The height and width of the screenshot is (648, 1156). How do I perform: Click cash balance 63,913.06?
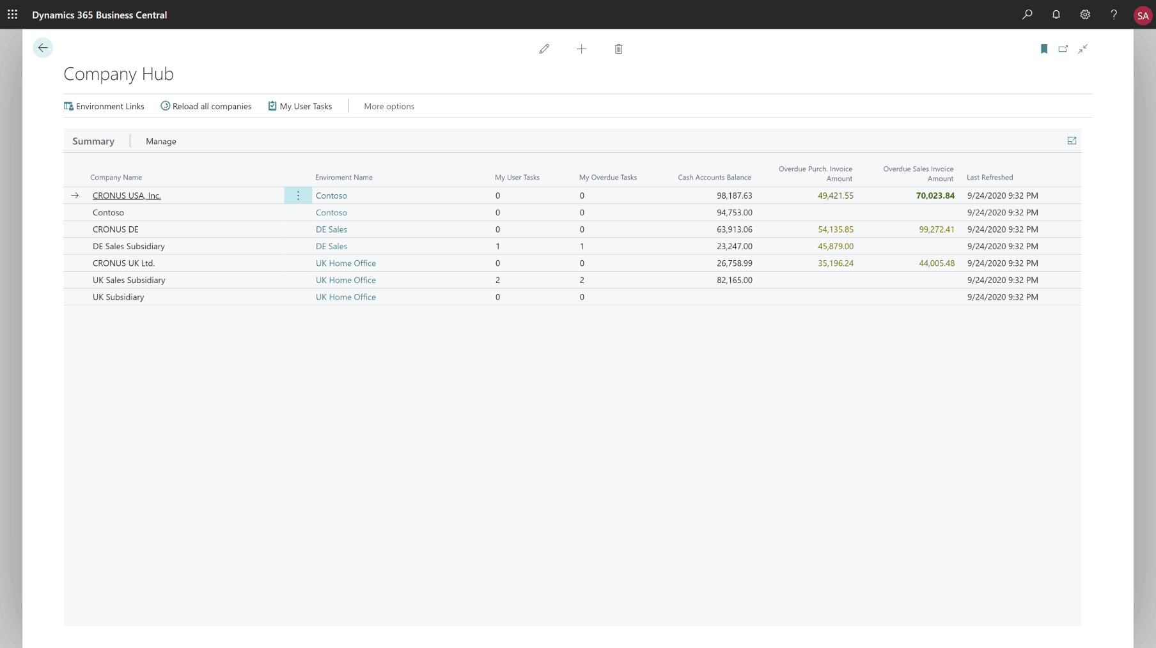pyautogui.click(x=734, y=229)
